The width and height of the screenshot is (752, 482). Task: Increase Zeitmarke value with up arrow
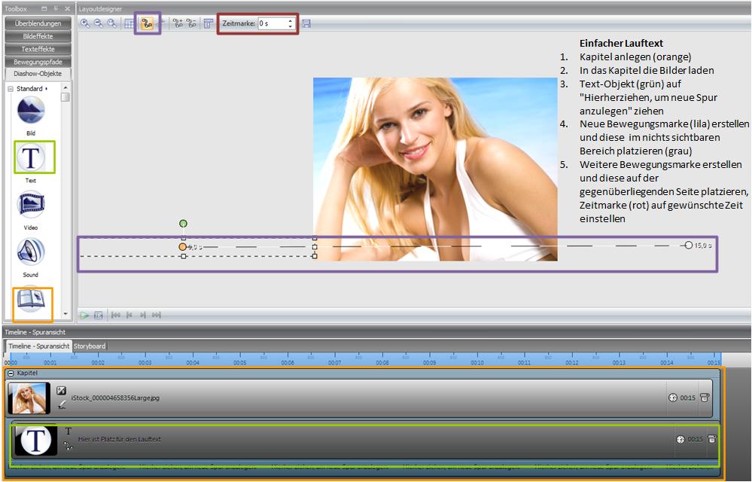(291, 20)
